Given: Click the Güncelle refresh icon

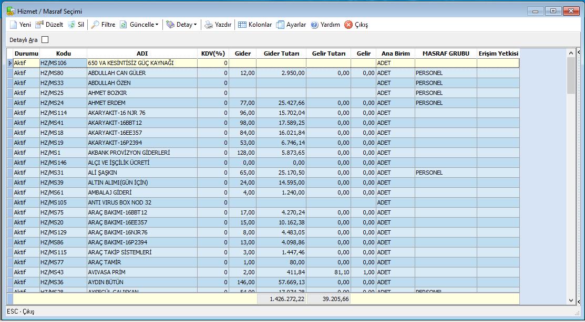Looking at the screenshot, I should coord(124,25).
